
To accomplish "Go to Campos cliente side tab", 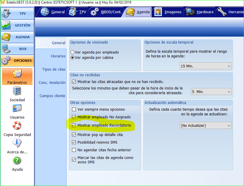I will pos(52,96).
